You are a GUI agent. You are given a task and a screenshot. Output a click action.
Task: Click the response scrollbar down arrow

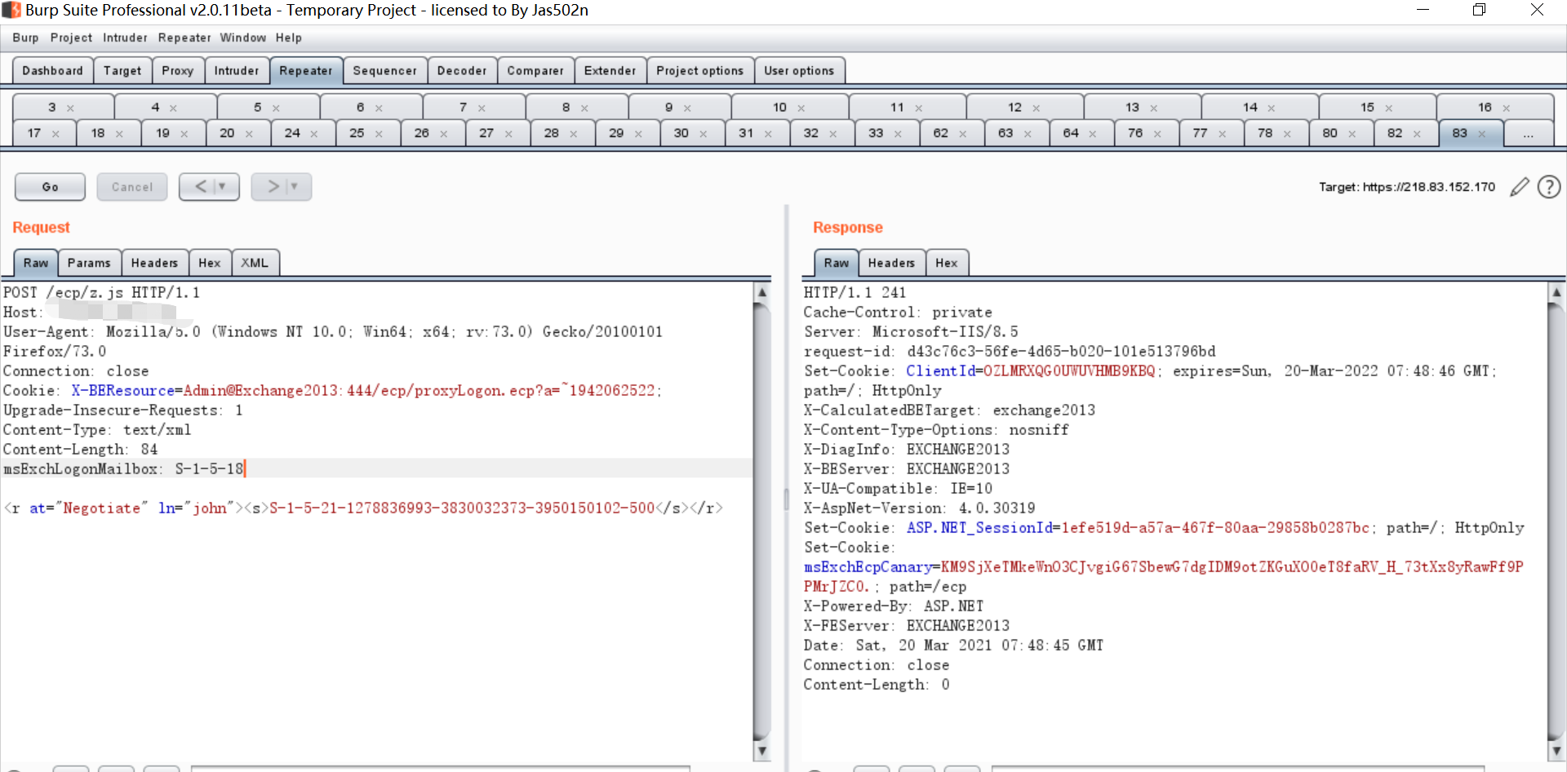point(1556,751)
